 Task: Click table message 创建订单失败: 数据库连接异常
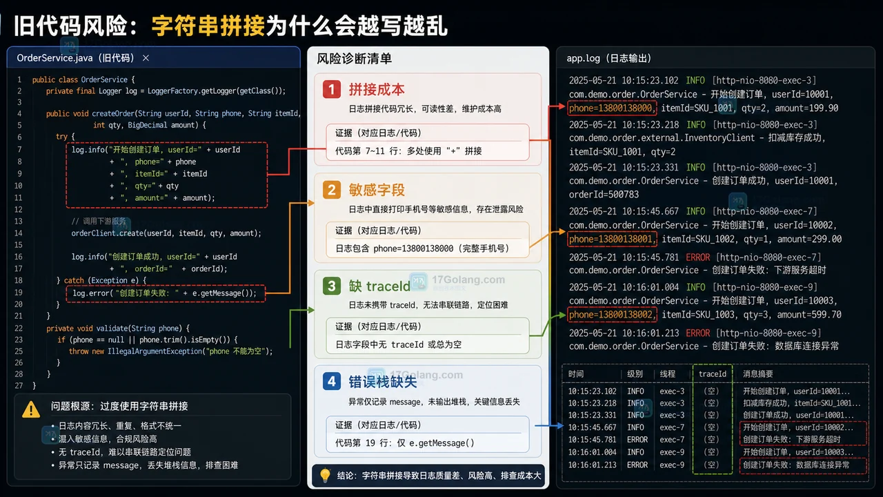(x=795, y=465)
